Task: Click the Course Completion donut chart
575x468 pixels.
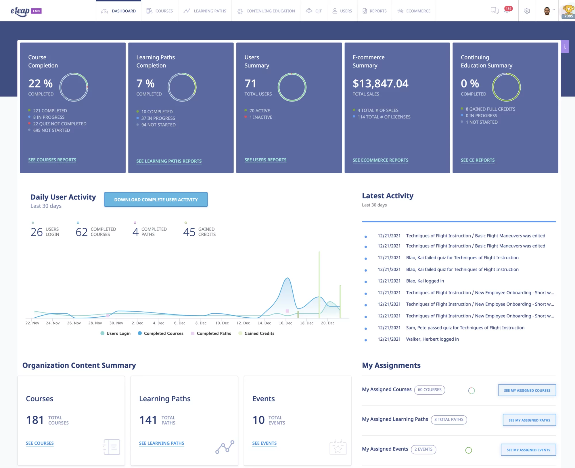Action: [x=74, y=87]
